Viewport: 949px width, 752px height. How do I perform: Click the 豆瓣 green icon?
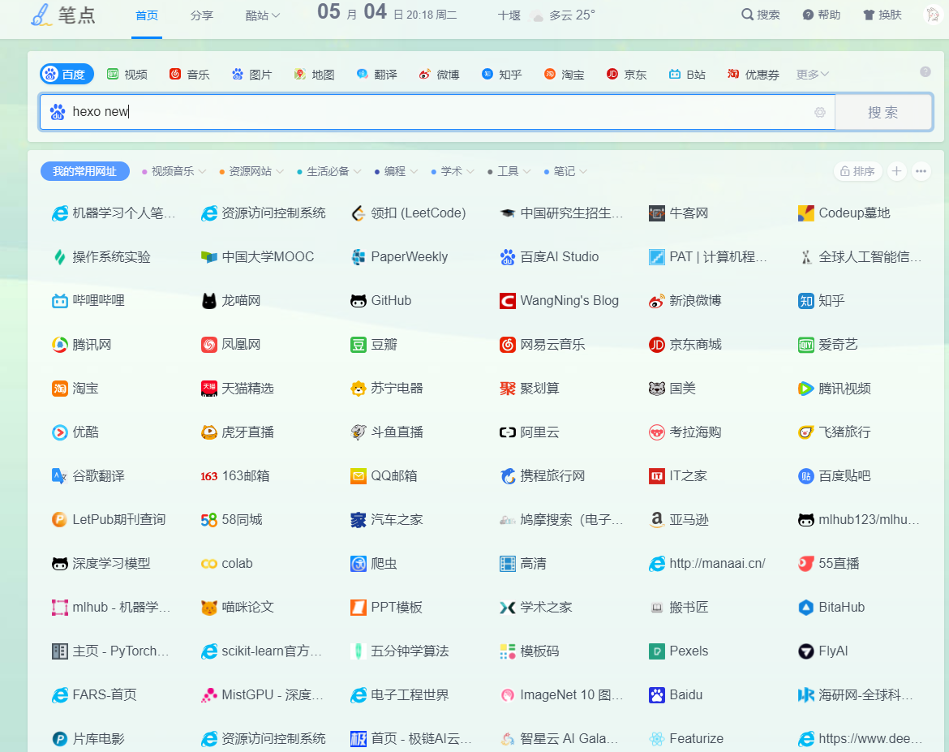coord(359,345)
